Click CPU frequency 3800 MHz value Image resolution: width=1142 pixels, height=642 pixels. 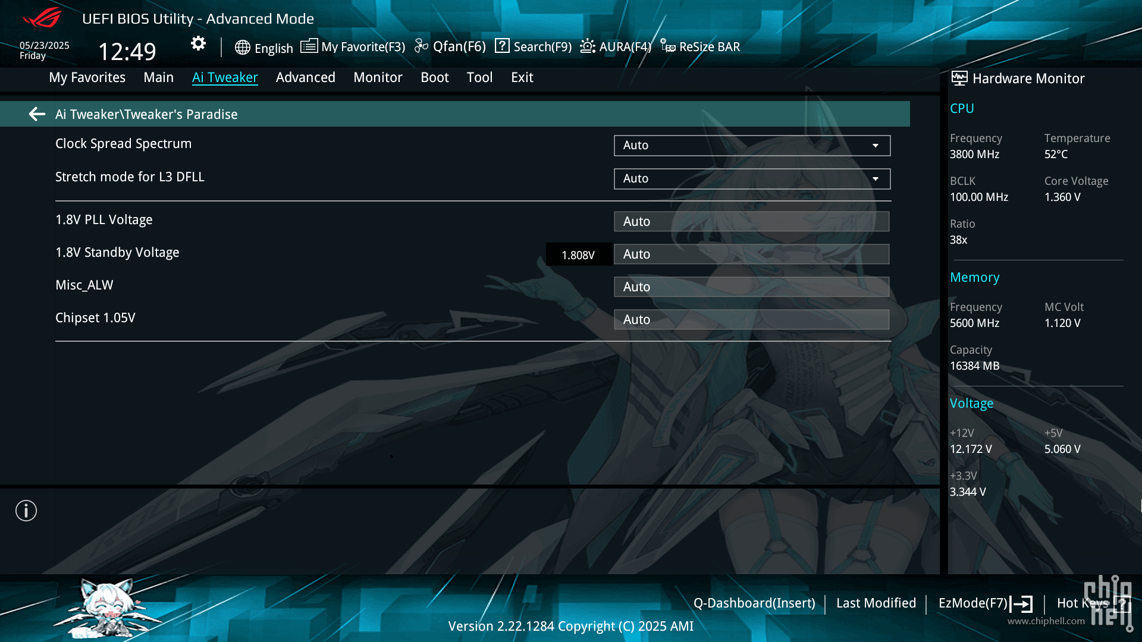tap(974, 155)
